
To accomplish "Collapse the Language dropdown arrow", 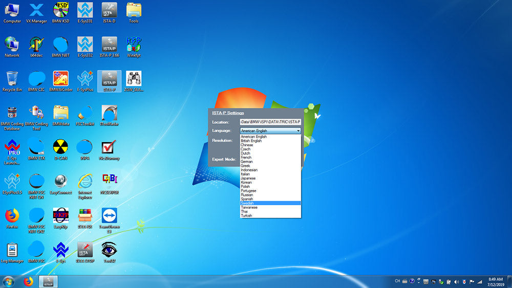I will [x=298, y=131].
